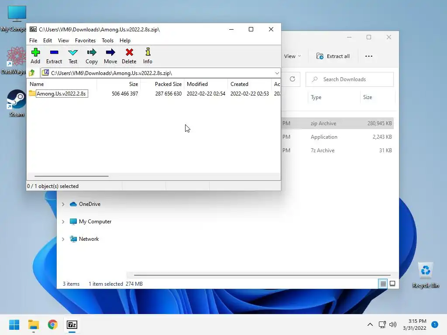Click the volume icon in system tray

pos(393,325)
